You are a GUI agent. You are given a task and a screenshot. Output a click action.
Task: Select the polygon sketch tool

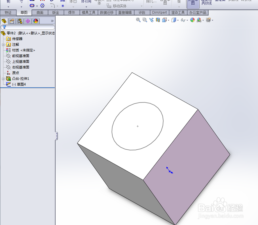coord(42,6)
